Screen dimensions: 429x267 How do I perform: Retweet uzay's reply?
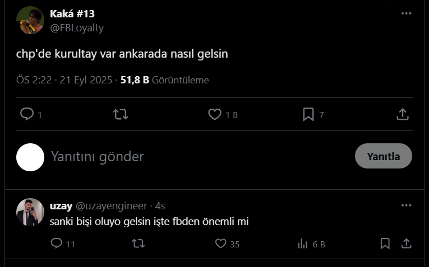tap(138, 243)
